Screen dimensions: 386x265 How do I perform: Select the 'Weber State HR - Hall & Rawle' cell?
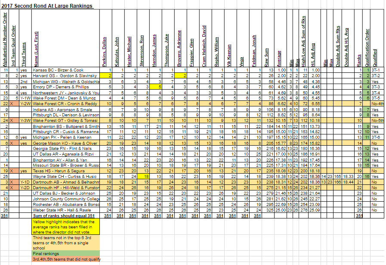tap(65, 210)
